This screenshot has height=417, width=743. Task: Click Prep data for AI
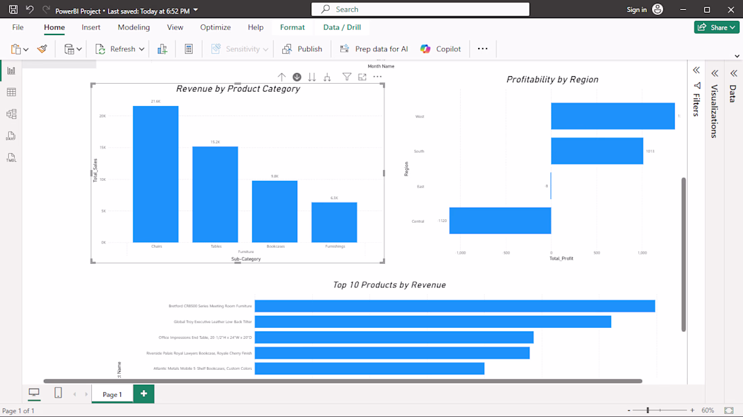(374, 49)
